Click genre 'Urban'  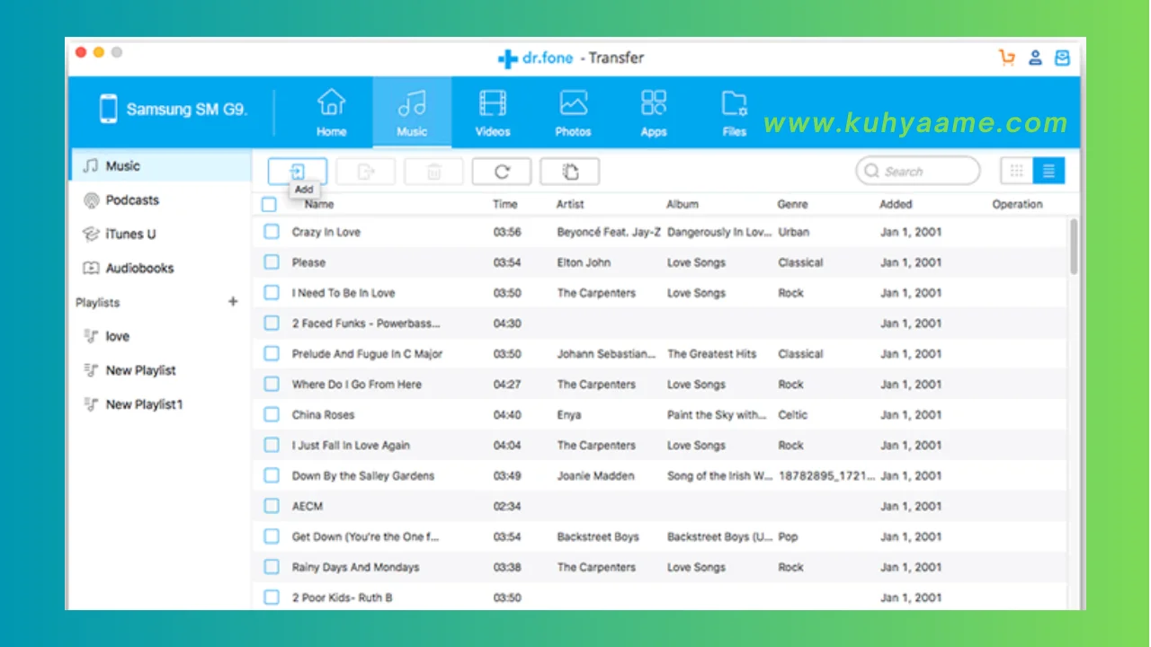click(x=794, y=232)
